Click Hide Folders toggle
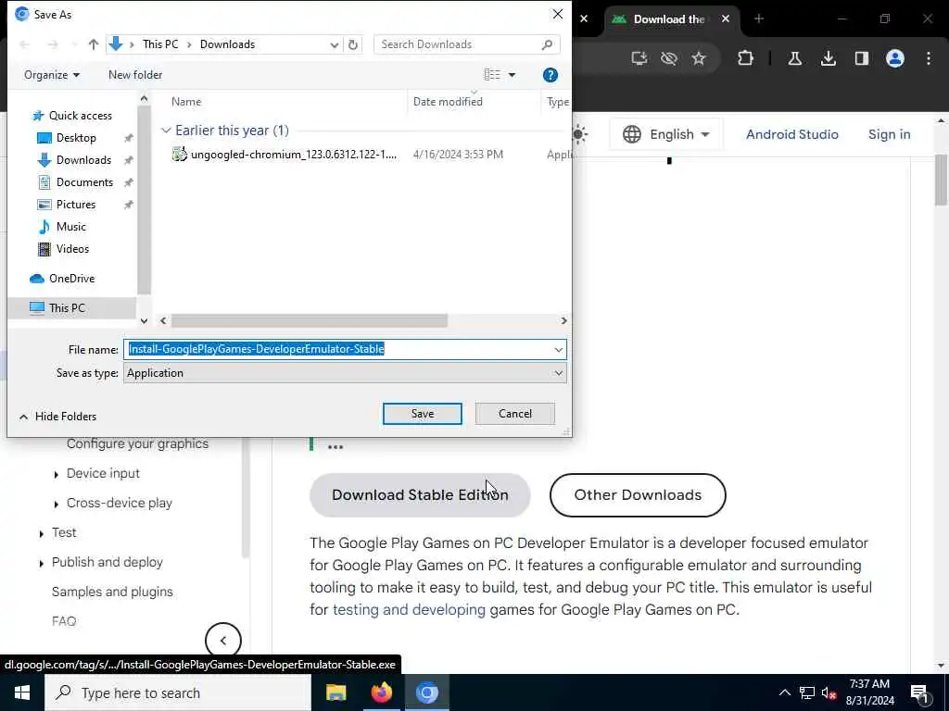 click(x=58, y=417)
